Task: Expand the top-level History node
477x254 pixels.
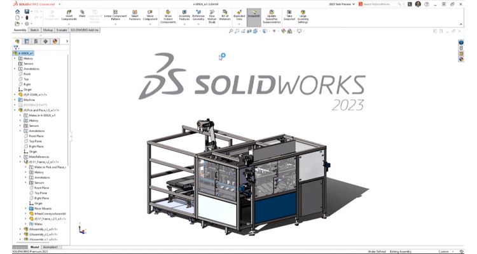Action: point(15,58)
